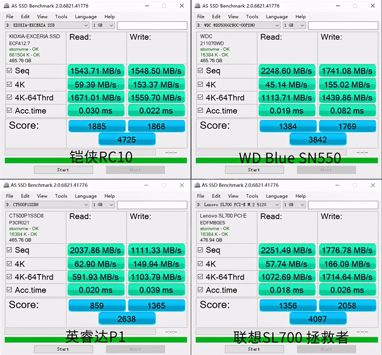Viewport: 382px width, 355px height.
Task: Toggle 4K checkbox in KIOXIA-EXCERIA window
Action: click(9, 84)
